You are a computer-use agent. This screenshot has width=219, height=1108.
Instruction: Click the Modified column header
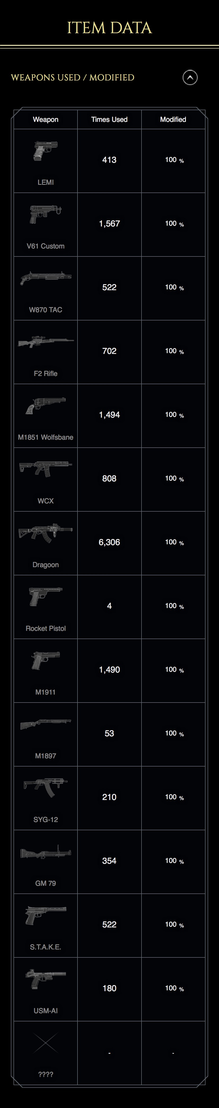(x=173, y=119)
